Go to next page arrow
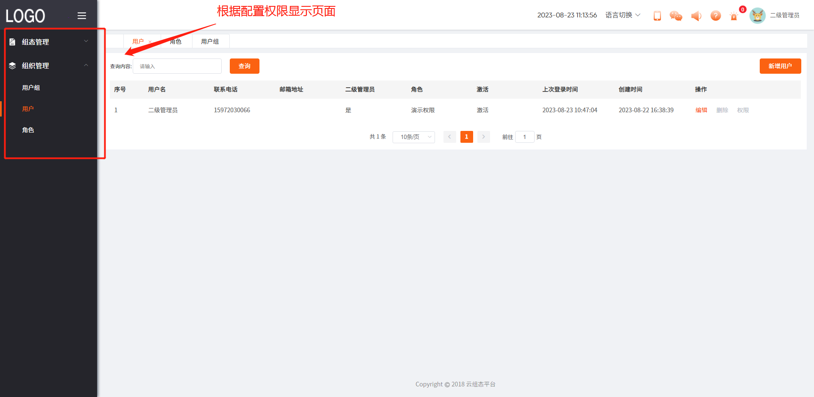The image size is (814, 397). [x=483, y=137]
